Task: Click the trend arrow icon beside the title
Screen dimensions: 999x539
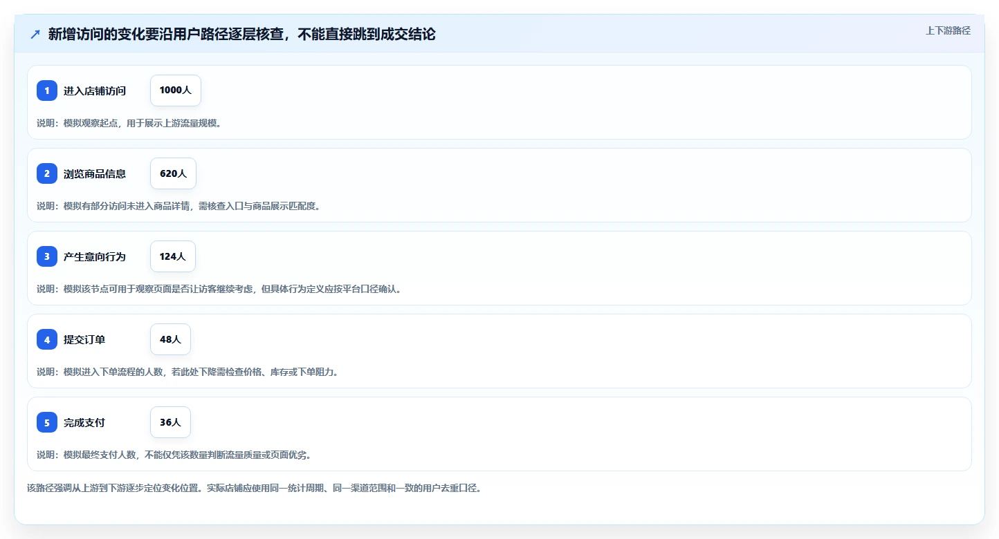Action: pyautogui.click(x=35, y=34)
